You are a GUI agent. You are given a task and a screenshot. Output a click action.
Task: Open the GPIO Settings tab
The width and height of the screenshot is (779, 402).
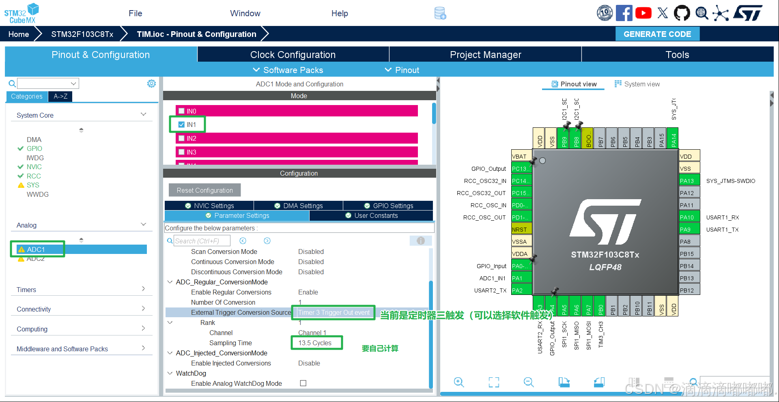click(388, 206)
